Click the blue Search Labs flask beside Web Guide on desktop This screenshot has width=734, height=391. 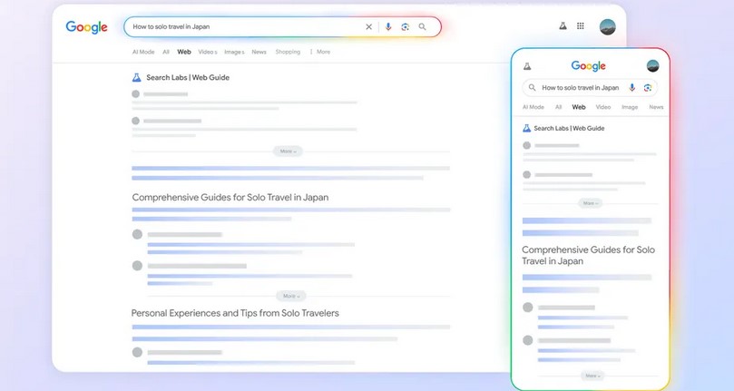click(x=136, y=78)
